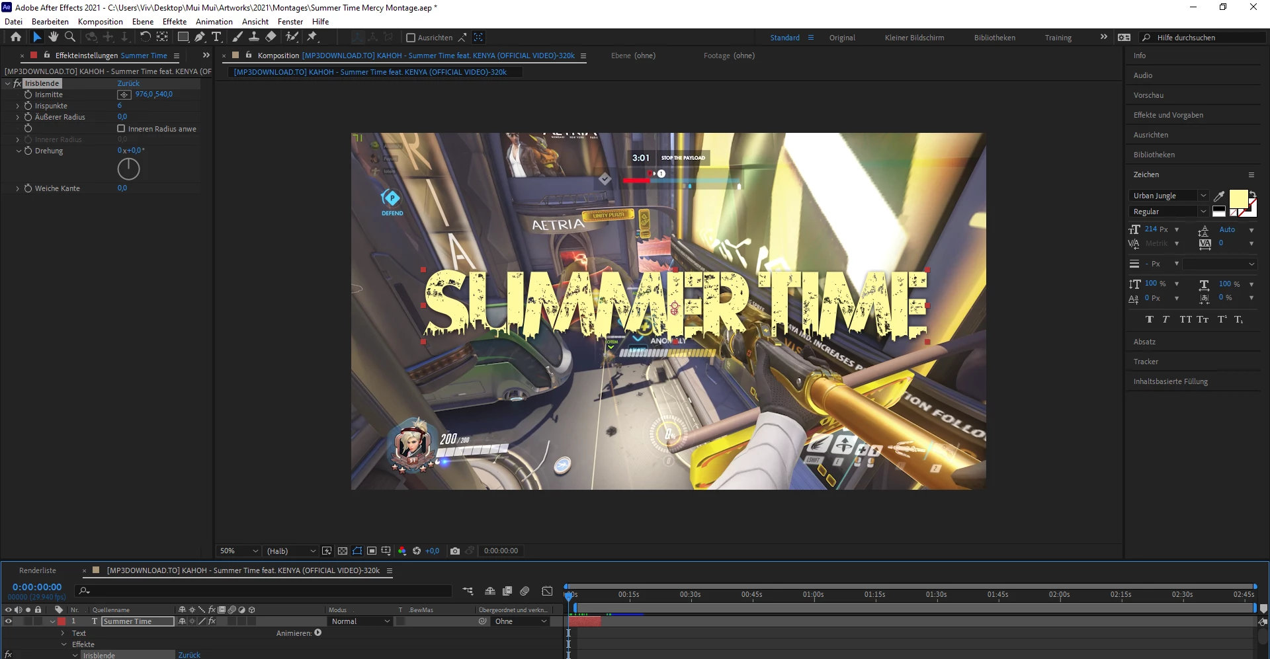Select the Hand tool
The width and height of the screenshot is (1270, 659).
[54, 37]
